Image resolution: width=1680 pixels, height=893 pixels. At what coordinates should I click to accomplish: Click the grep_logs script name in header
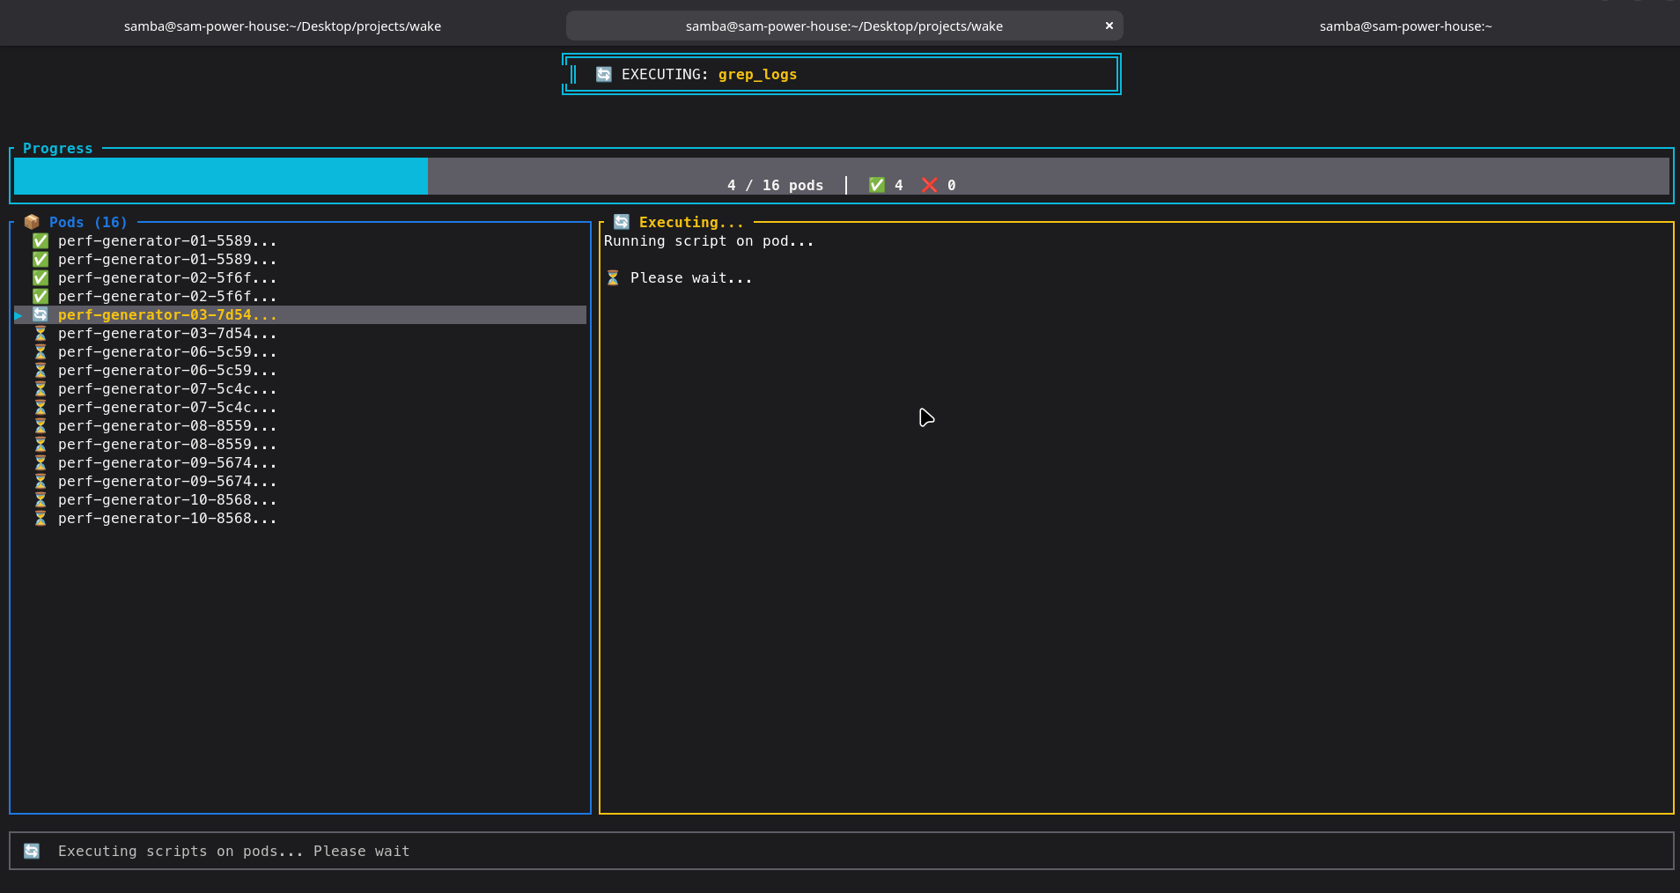pyautogui.click(x=757, y=74)
